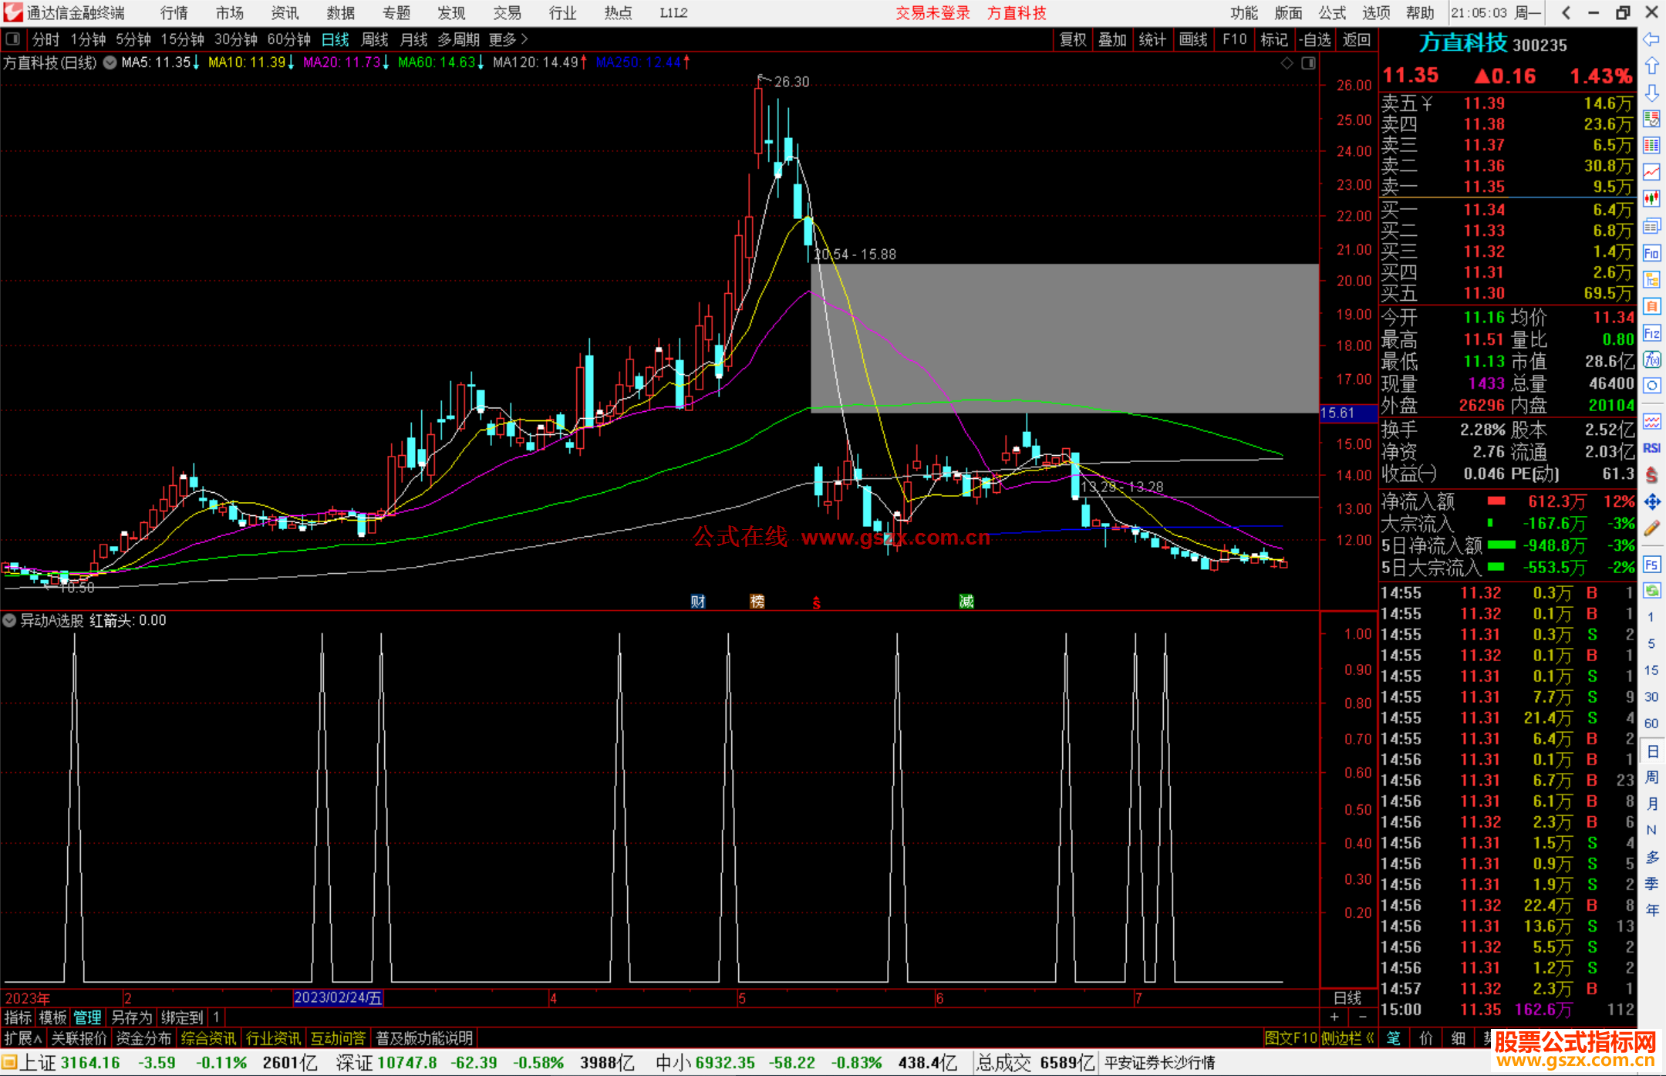Image resolution: width=1666 pixels, height=1076 pixels.
Task: Click the 财 marker below the chart
Action: (698, 602)
